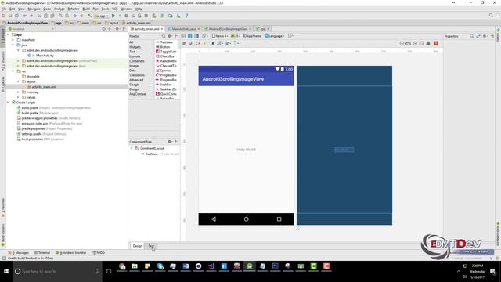
Task: Search the Palette with magnifier icon
Action: pyautogui.click(x=164, y=36)
